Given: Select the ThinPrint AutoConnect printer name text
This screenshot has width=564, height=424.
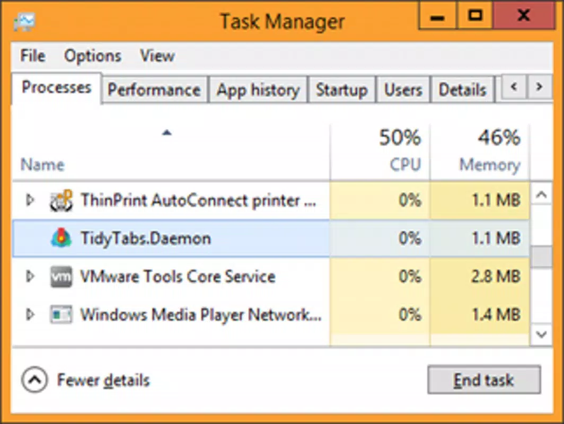Looking at the screenshot, I should (199, 200).
